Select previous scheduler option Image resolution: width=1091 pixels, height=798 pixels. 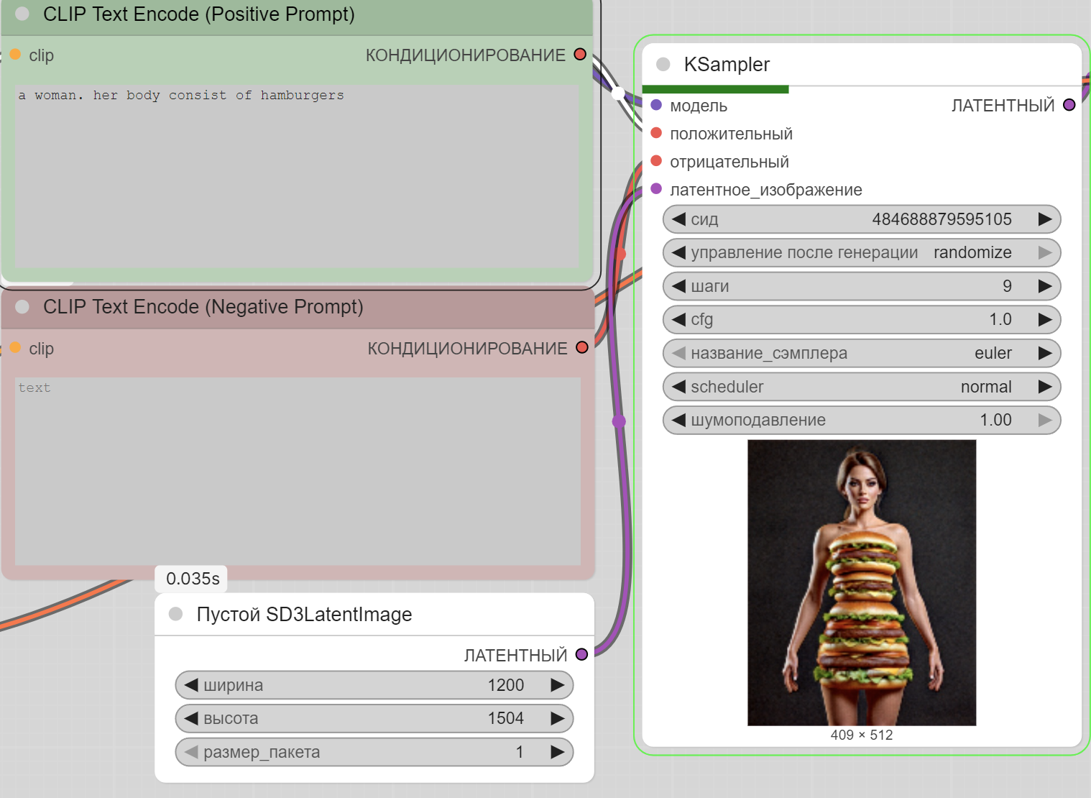tap(678, 387)
